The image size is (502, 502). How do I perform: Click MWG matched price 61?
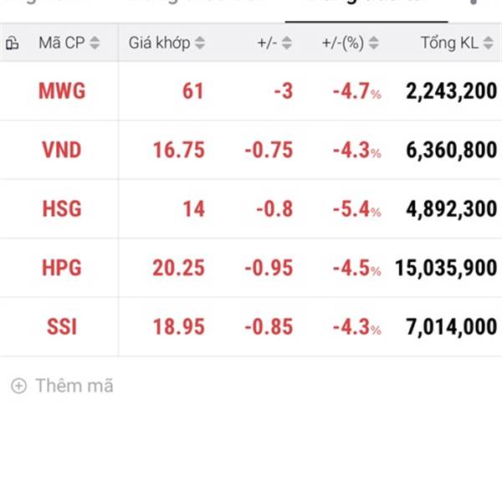[192, 91]
